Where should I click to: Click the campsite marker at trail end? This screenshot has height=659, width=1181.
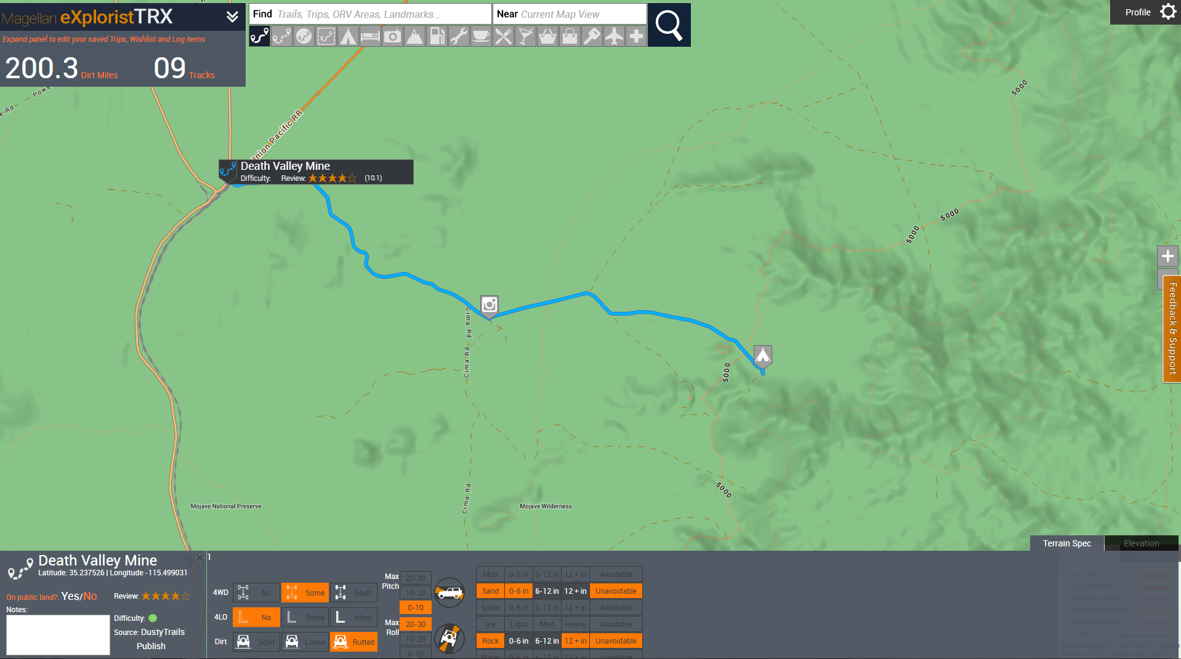tap(762, 355)
